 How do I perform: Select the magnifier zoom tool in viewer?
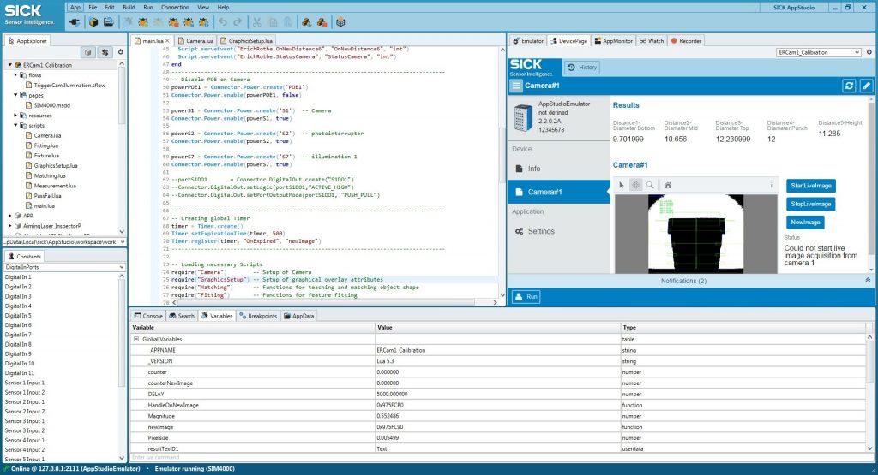[x=650, y=184]
